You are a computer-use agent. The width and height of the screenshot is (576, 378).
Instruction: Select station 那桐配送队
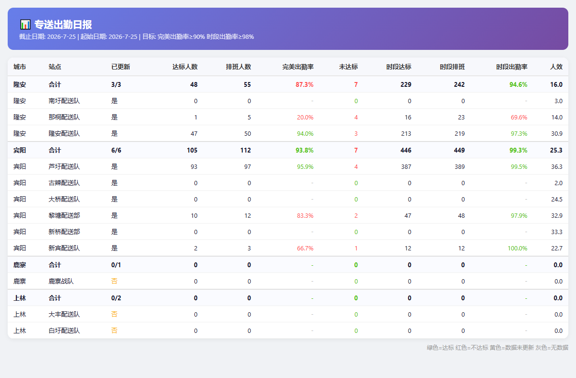click(x=64, y=117)
